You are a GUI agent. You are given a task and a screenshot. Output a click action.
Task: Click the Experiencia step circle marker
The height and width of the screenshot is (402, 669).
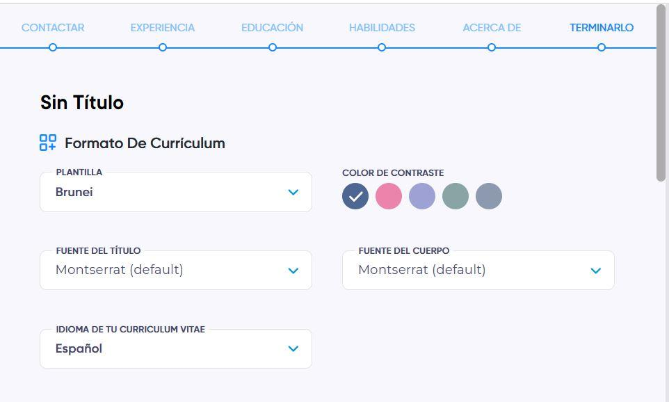pos(163,47)
